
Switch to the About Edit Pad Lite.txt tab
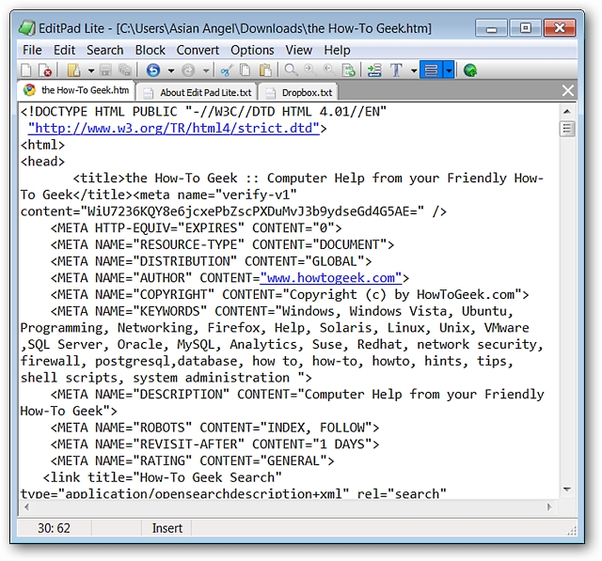(205, 92)
